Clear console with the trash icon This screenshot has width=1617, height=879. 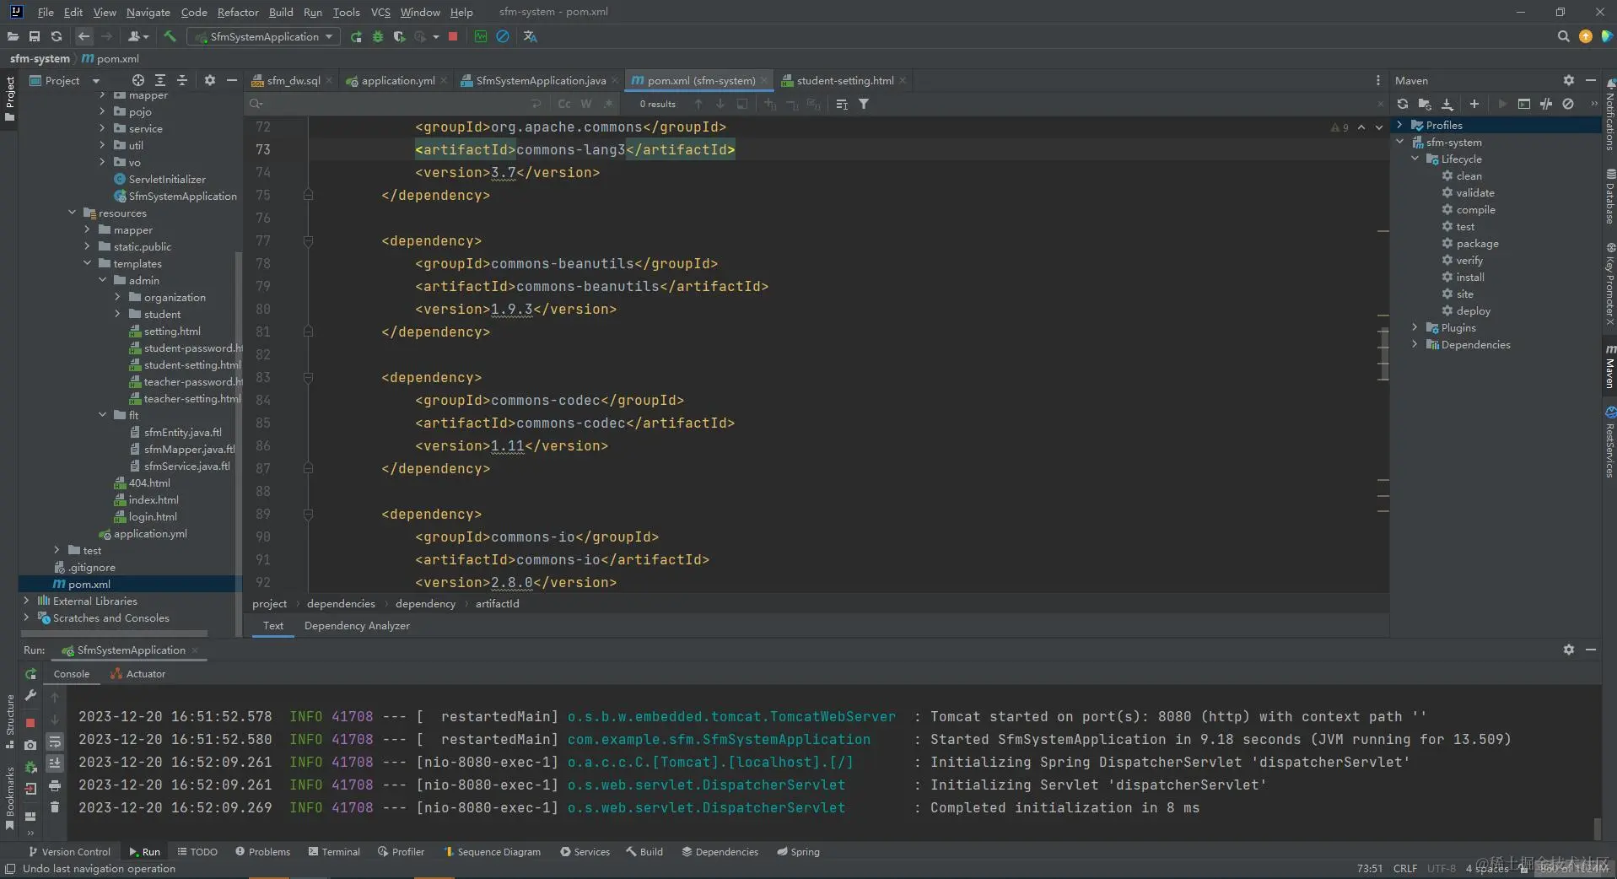55,807
